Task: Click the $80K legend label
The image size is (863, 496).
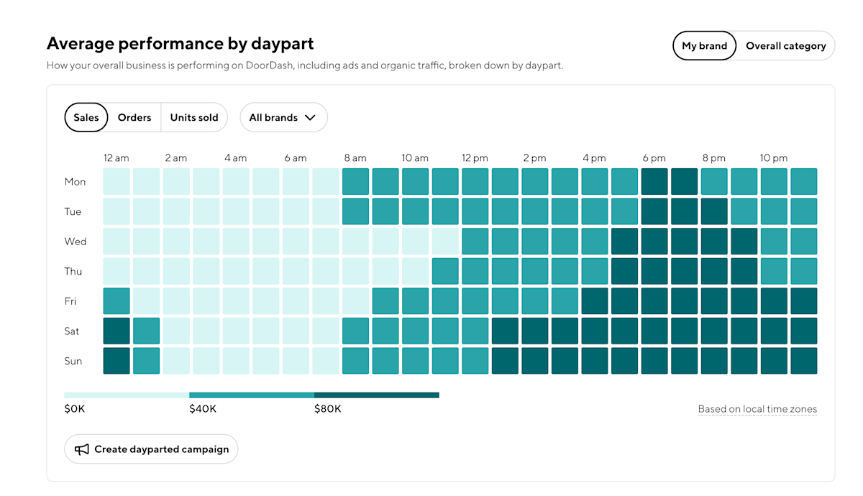Action: pyautogui.click(x=328, y=409)
